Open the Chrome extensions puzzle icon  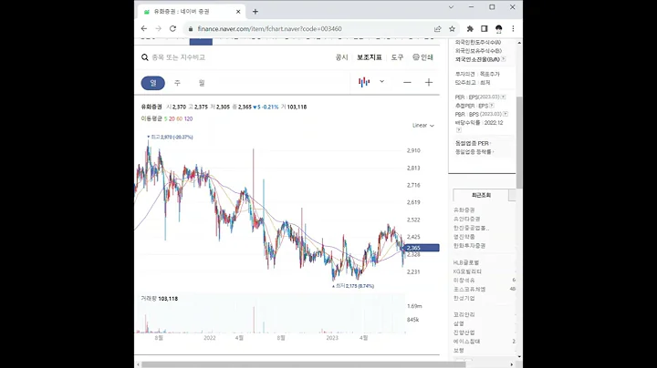tap(470, 29)
